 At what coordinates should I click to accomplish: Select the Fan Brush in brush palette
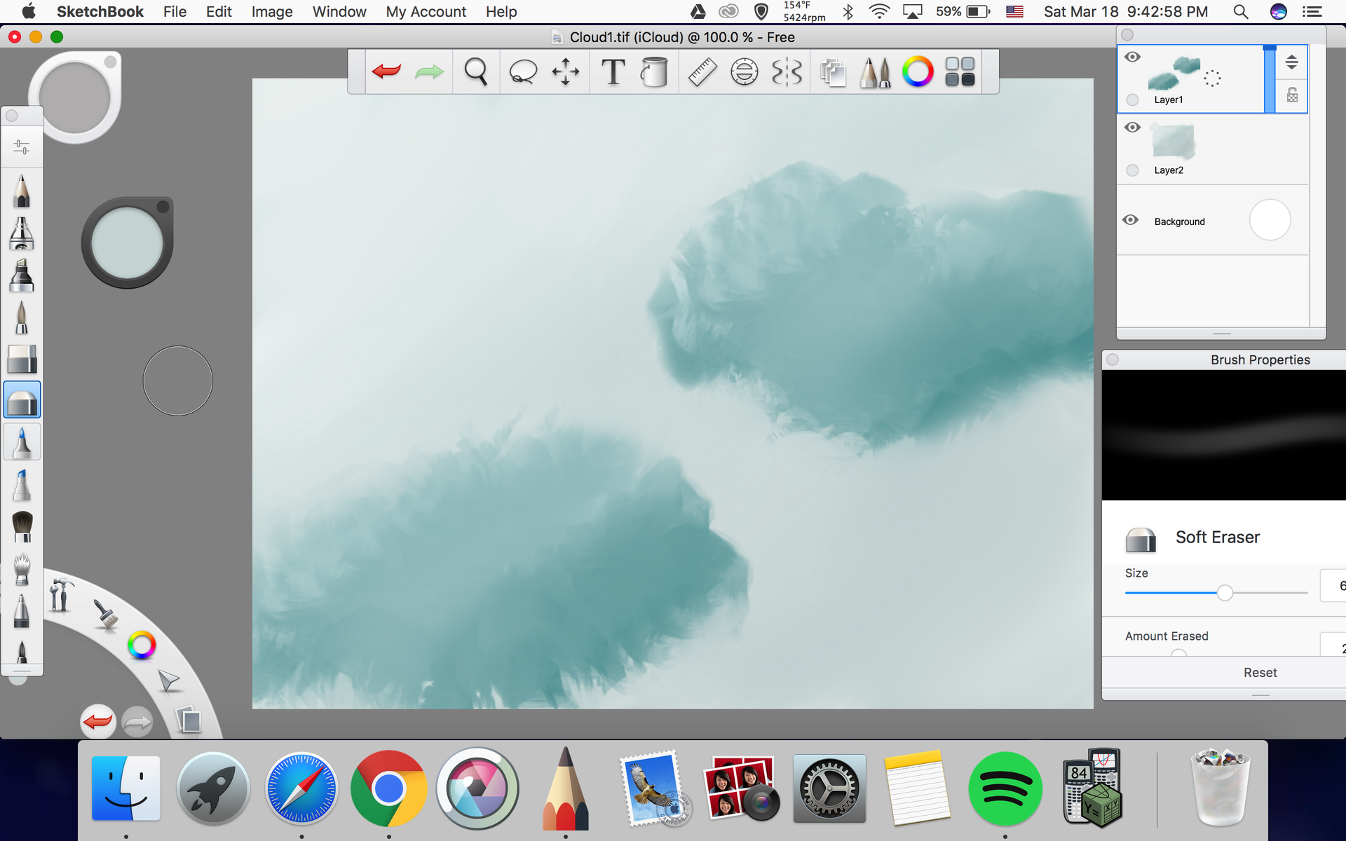click(22, 569)
